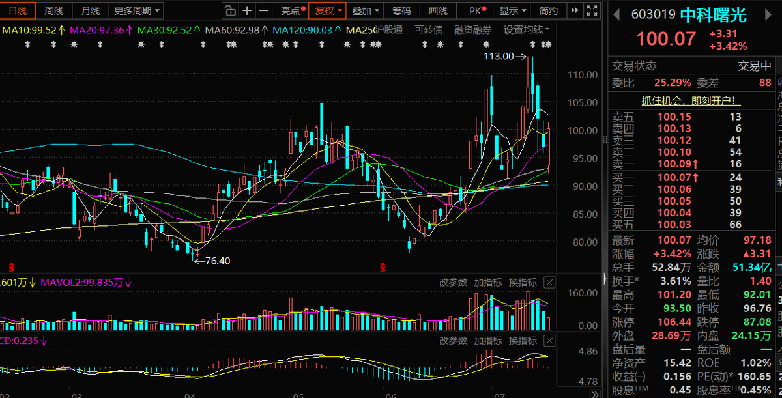
Task: Click the 卖一 100.09 order row
Action: tap(690, 164)
